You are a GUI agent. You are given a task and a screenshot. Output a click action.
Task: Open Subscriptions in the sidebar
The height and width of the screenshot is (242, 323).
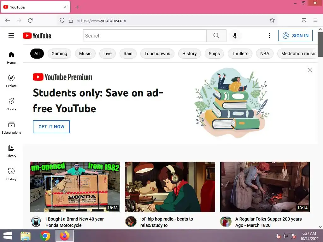pyautogui.click(x=11, y=128)
